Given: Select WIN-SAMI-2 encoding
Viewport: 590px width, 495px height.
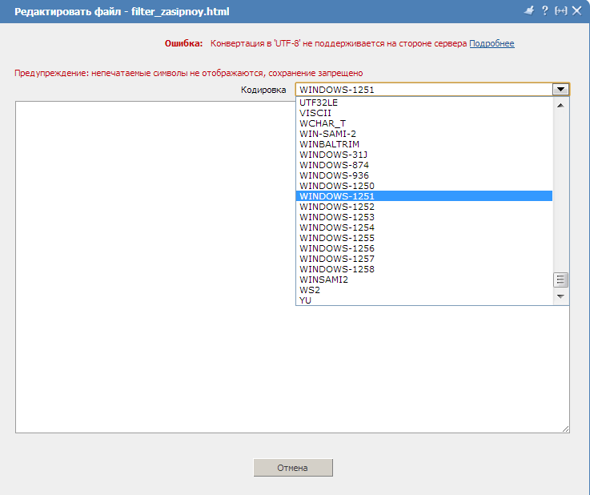Looking at the screenshot, I should pyautogui.click(x=327, y=134).
